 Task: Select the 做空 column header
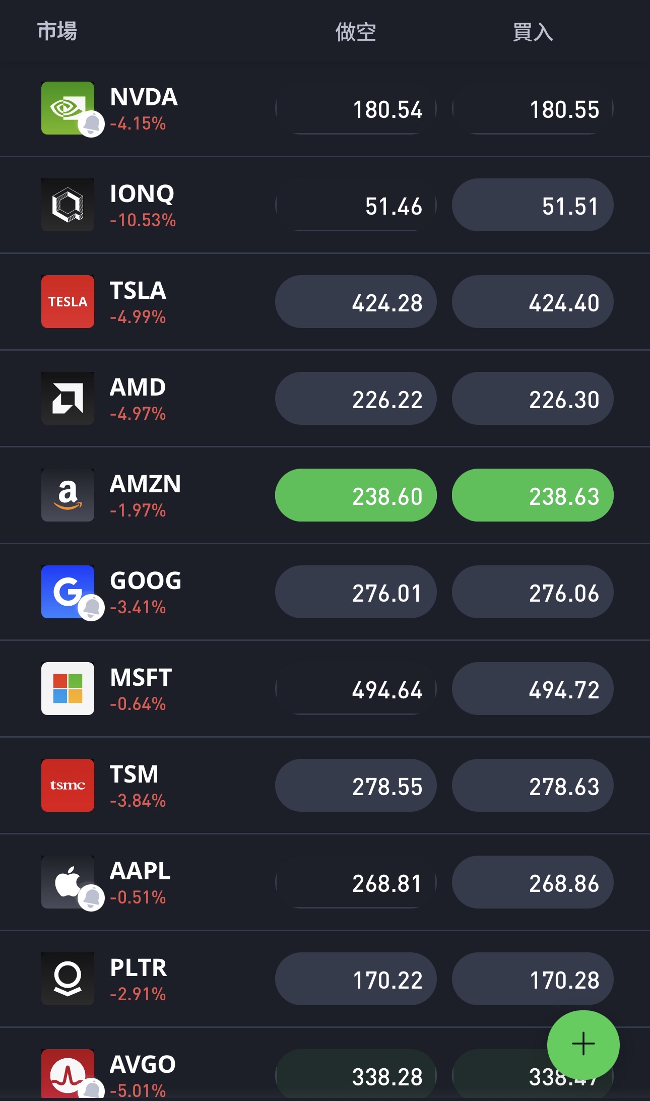click(356, 32)
